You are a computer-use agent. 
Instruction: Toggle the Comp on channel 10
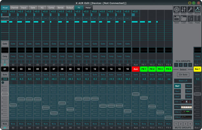tap(78, 56)
